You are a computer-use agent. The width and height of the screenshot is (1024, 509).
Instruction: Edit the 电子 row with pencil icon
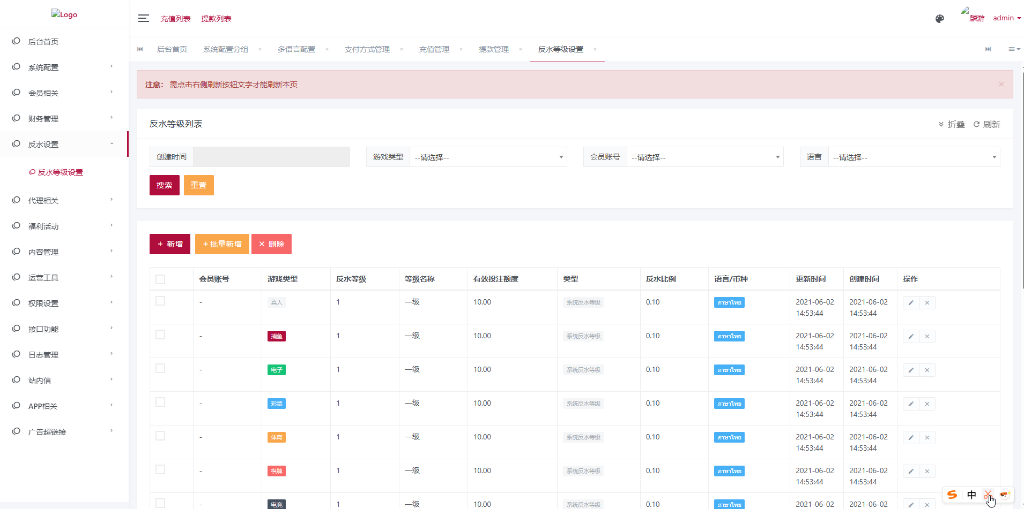point(911,370)
